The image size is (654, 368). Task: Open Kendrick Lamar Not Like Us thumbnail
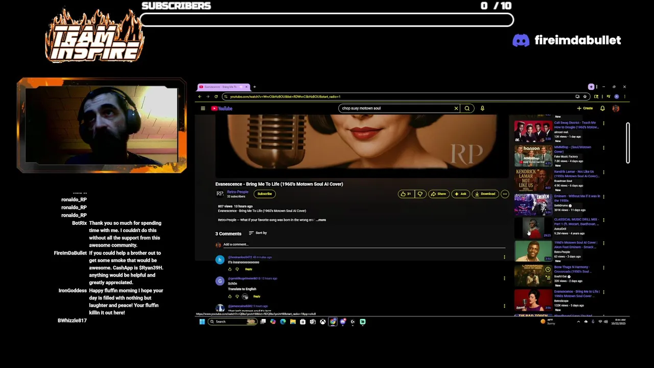pos(533,180)
